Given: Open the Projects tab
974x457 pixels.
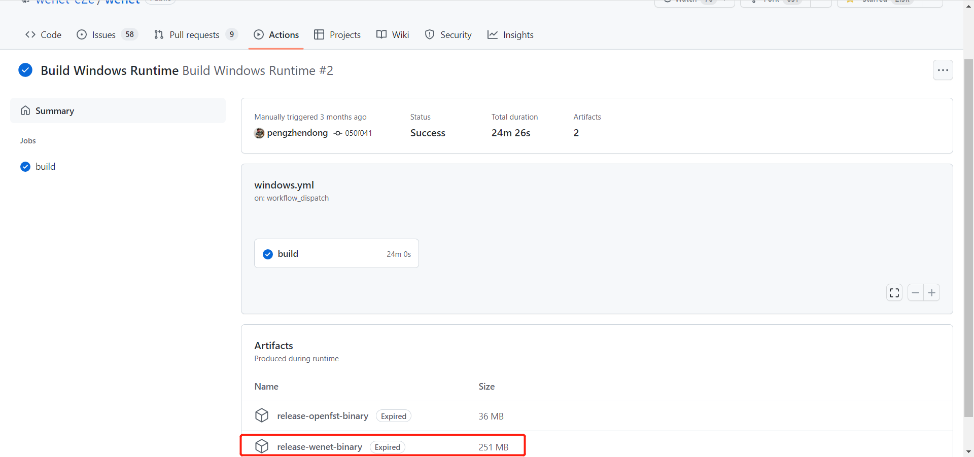Looking at the screenshot, I should coord(337,34).
